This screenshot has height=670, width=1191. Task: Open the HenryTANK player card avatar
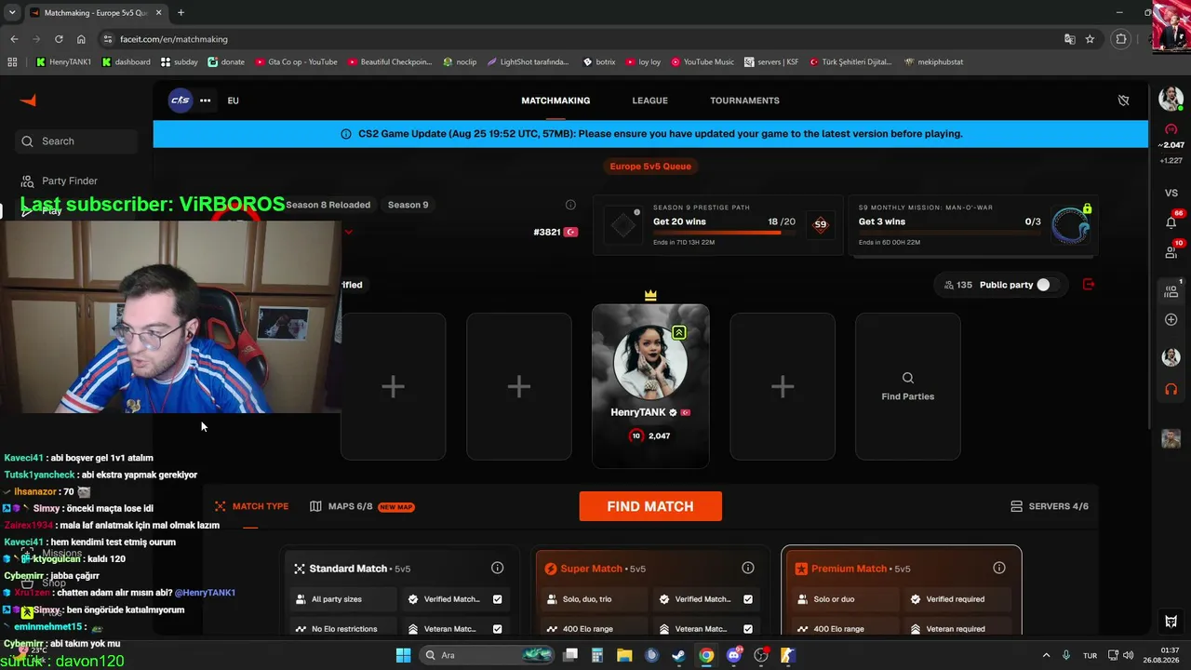pyautogui.click(x=650, y=363)
